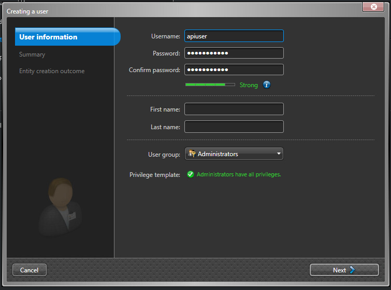Go to the Summary step
Viewport: 391px width, 290px height.
[32, 54]
